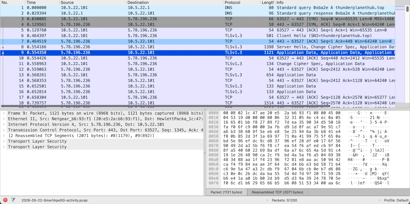410x204 pixels.
Task: Expand 2 Reassembled TCP Segments node
Action: point(4,136)
